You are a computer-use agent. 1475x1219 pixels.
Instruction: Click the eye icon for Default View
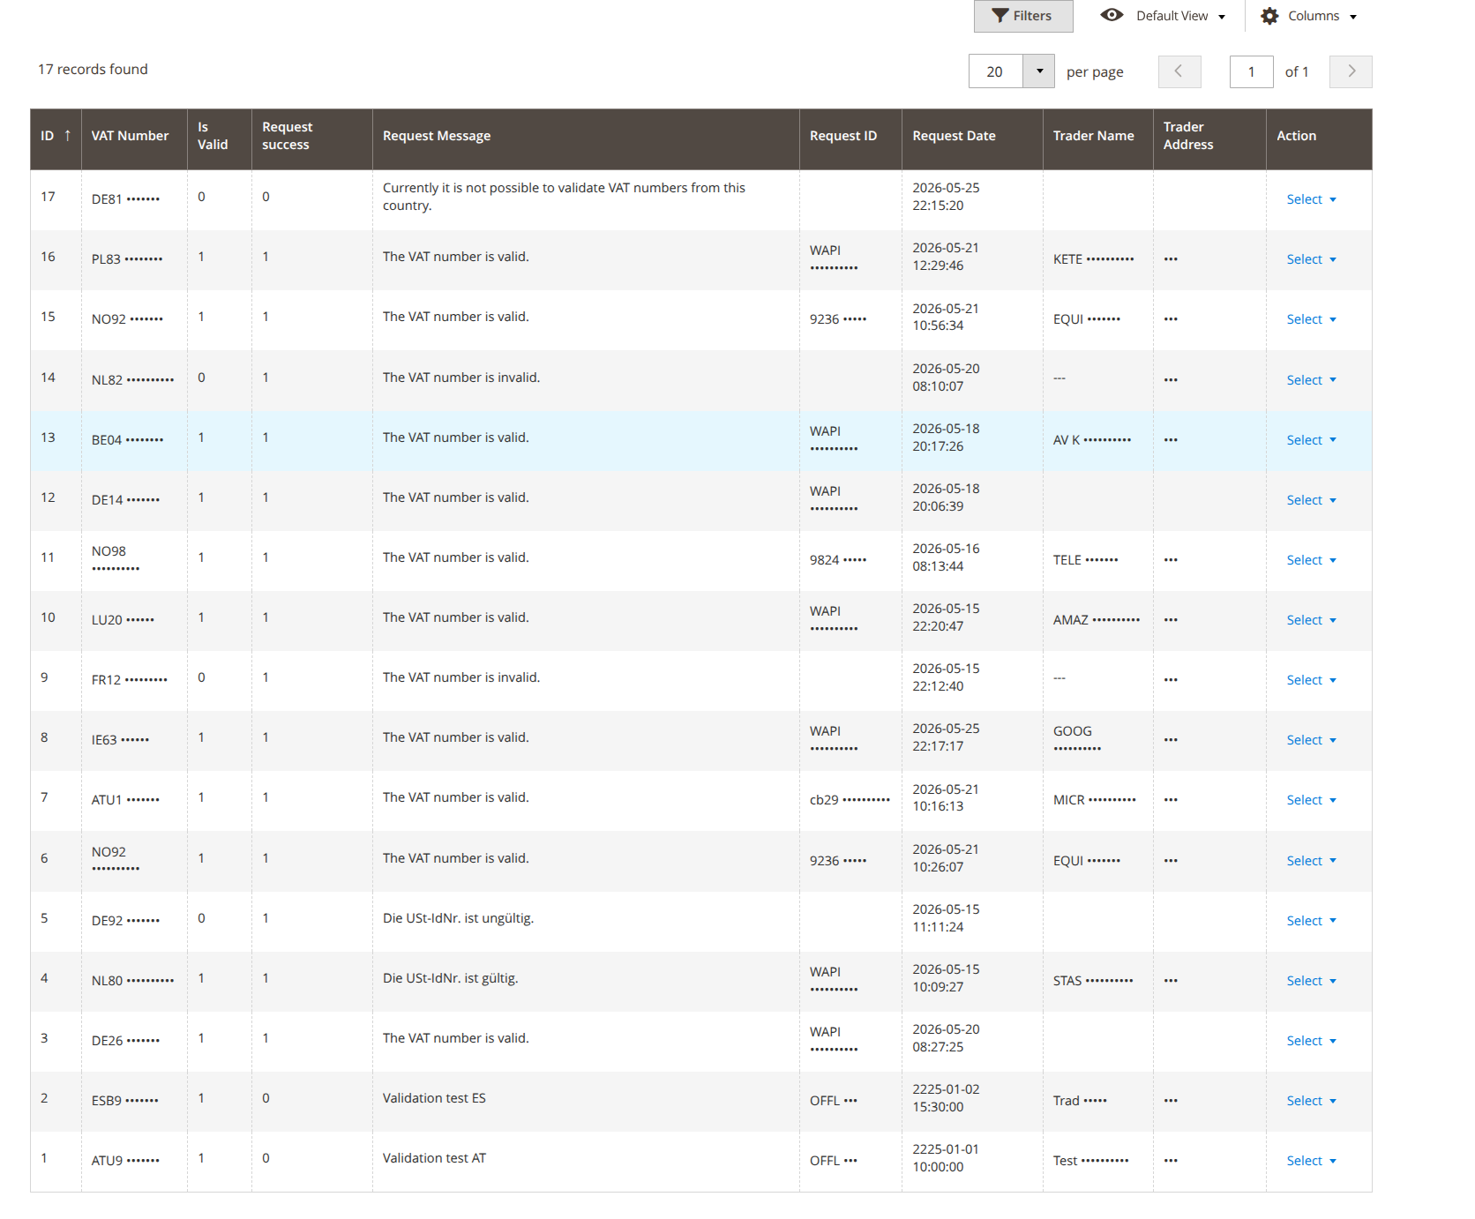1112,15
